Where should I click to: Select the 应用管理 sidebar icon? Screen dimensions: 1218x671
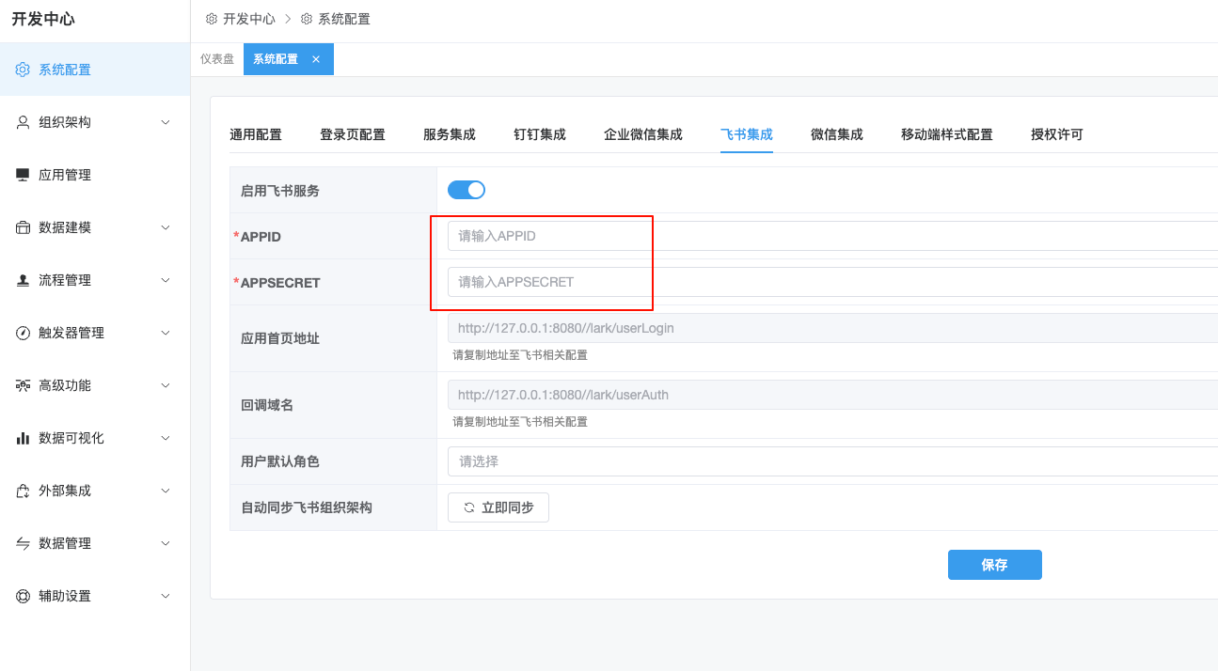[x=22, y=174]
